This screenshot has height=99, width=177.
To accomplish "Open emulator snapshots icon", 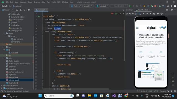I will [x=162, y=13].
